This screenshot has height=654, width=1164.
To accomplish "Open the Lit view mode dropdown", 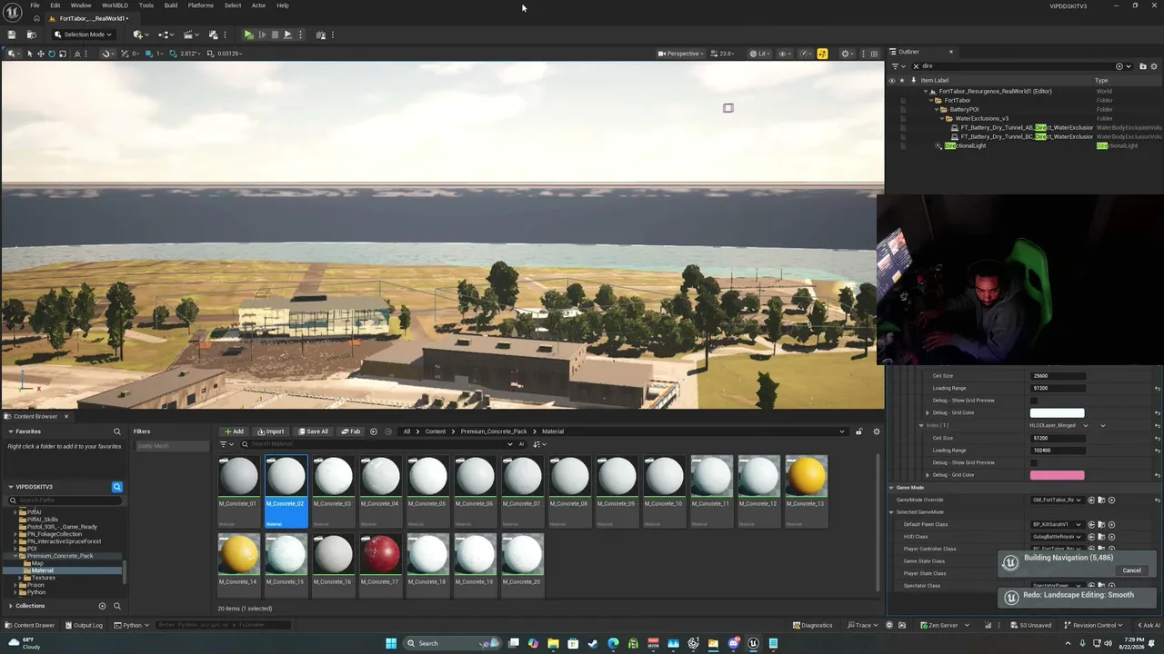I will [x=759, y=54].
